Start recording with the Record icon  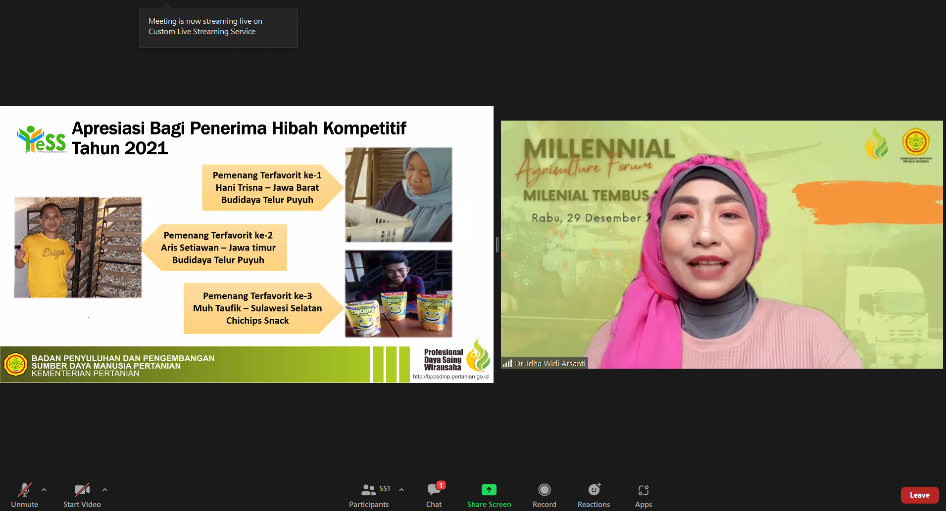(x=545, y=490)
